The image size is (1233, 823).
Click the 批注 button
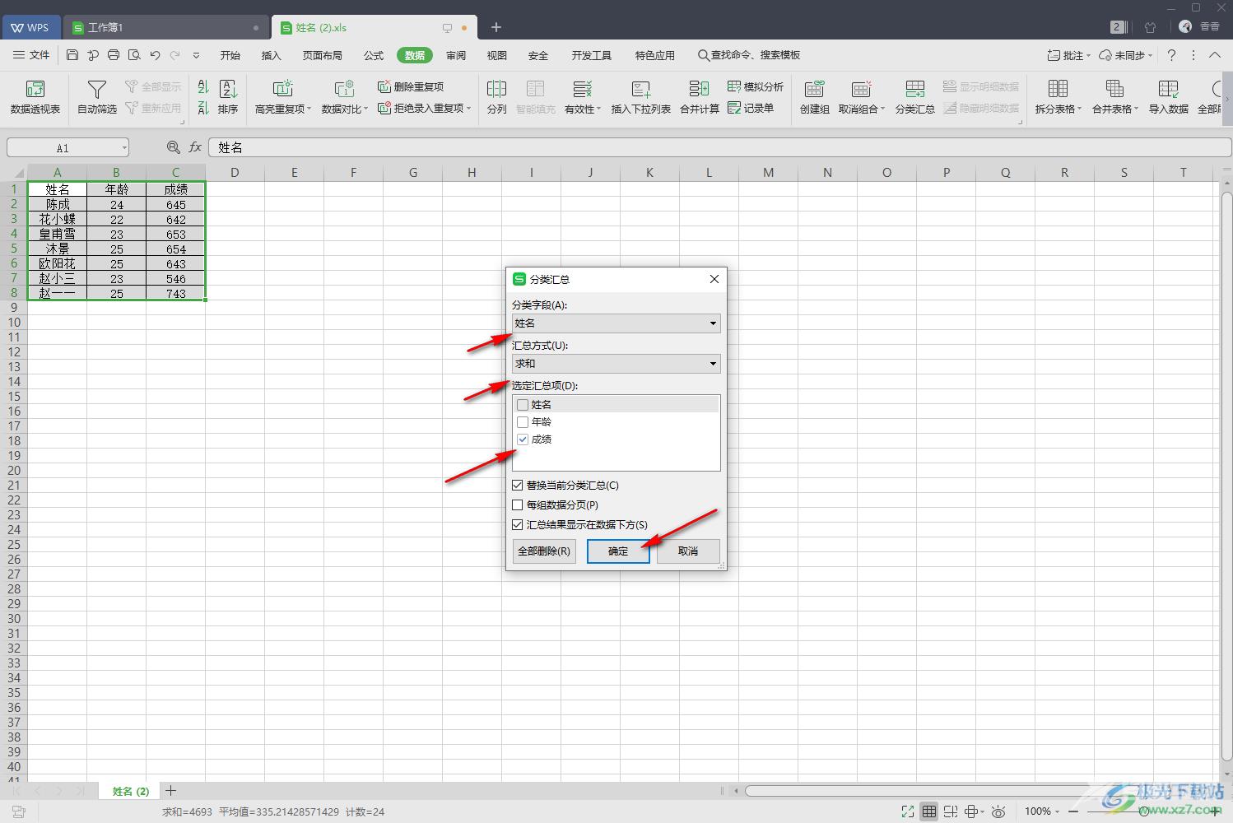click(x=1068, y=55)
